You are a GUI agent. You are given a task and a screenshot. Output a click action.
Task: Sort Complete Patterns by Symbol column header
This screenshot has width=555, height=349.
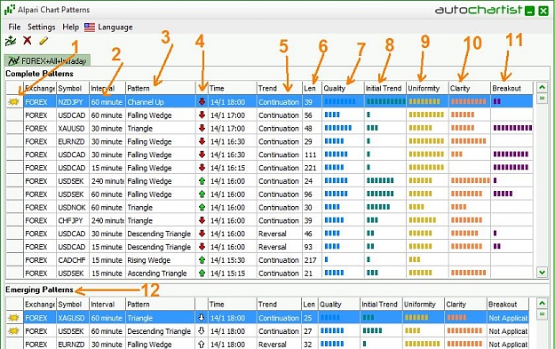[x=73, y=88]
